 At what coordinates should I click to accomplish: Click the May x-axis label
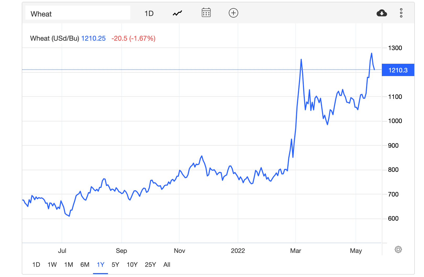356,251
